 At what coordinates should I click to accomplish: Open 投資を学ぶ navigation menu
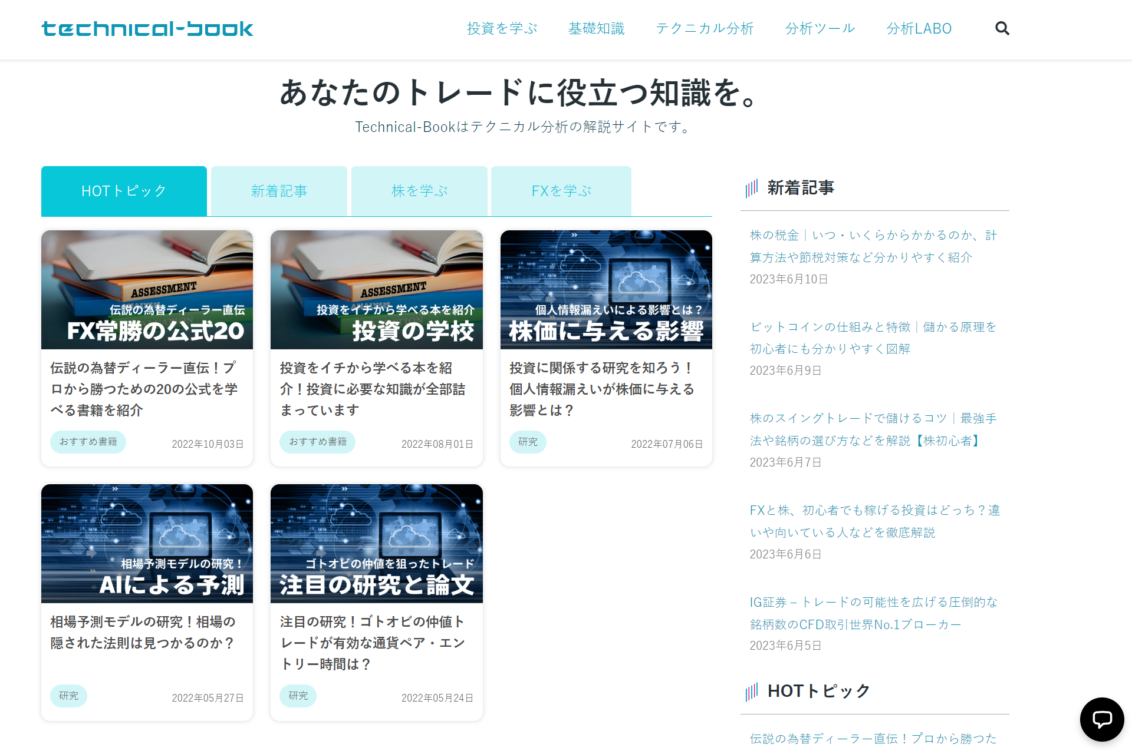coord(502,28)
